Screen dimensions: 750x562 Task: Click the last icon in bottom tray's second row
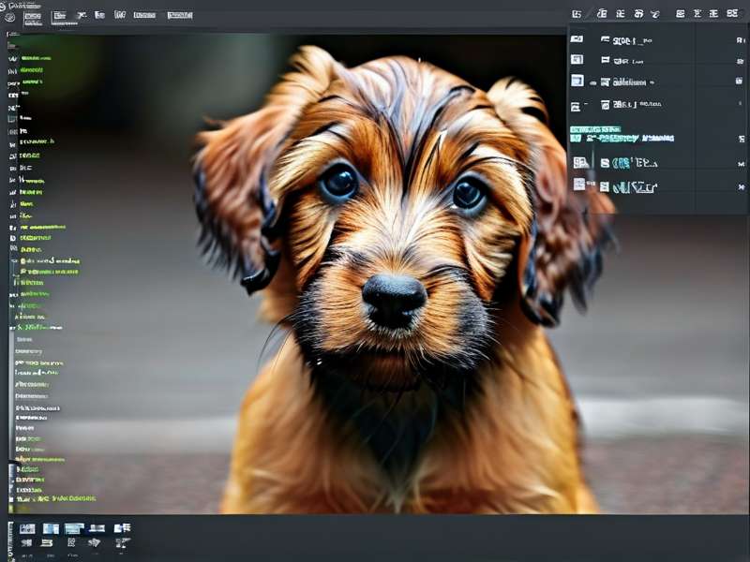point(123,542)
